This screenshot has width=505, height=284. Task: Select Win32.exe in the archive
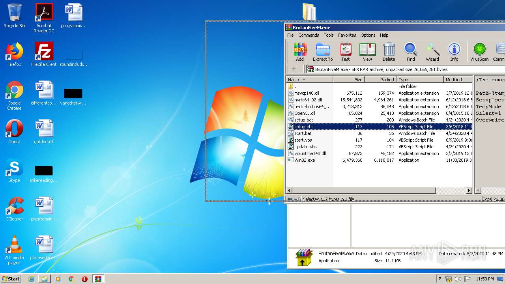[379, 160]
